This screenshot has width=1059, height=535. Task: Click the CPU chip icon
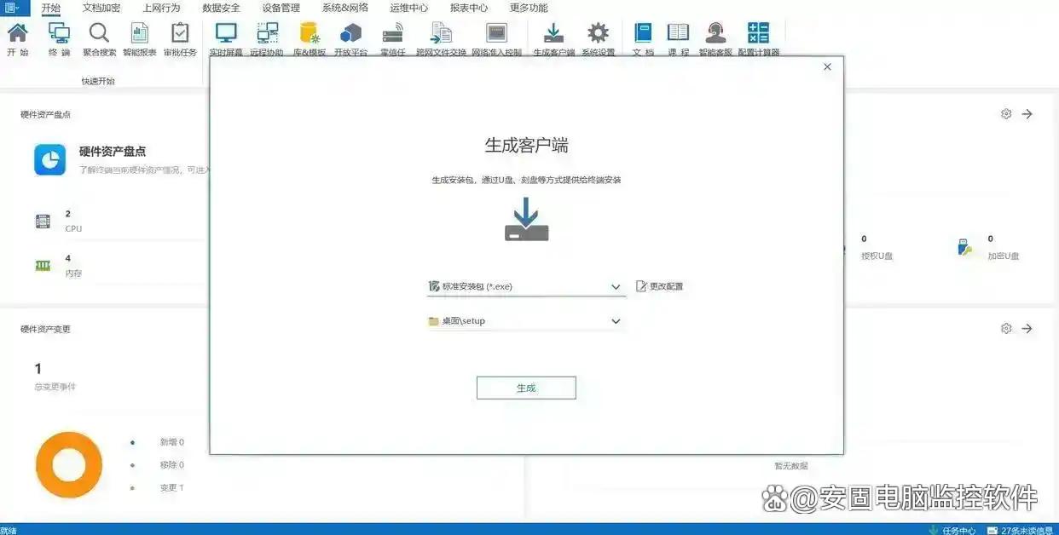(x=43, y=221)
